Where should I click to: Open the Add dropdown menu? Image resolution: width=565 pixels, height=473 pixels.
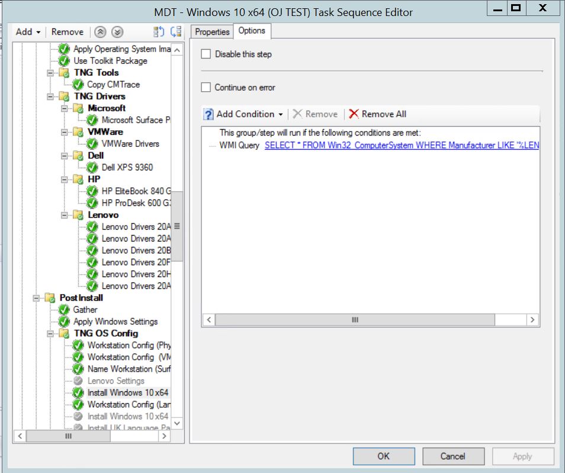[x=26, y=31]
